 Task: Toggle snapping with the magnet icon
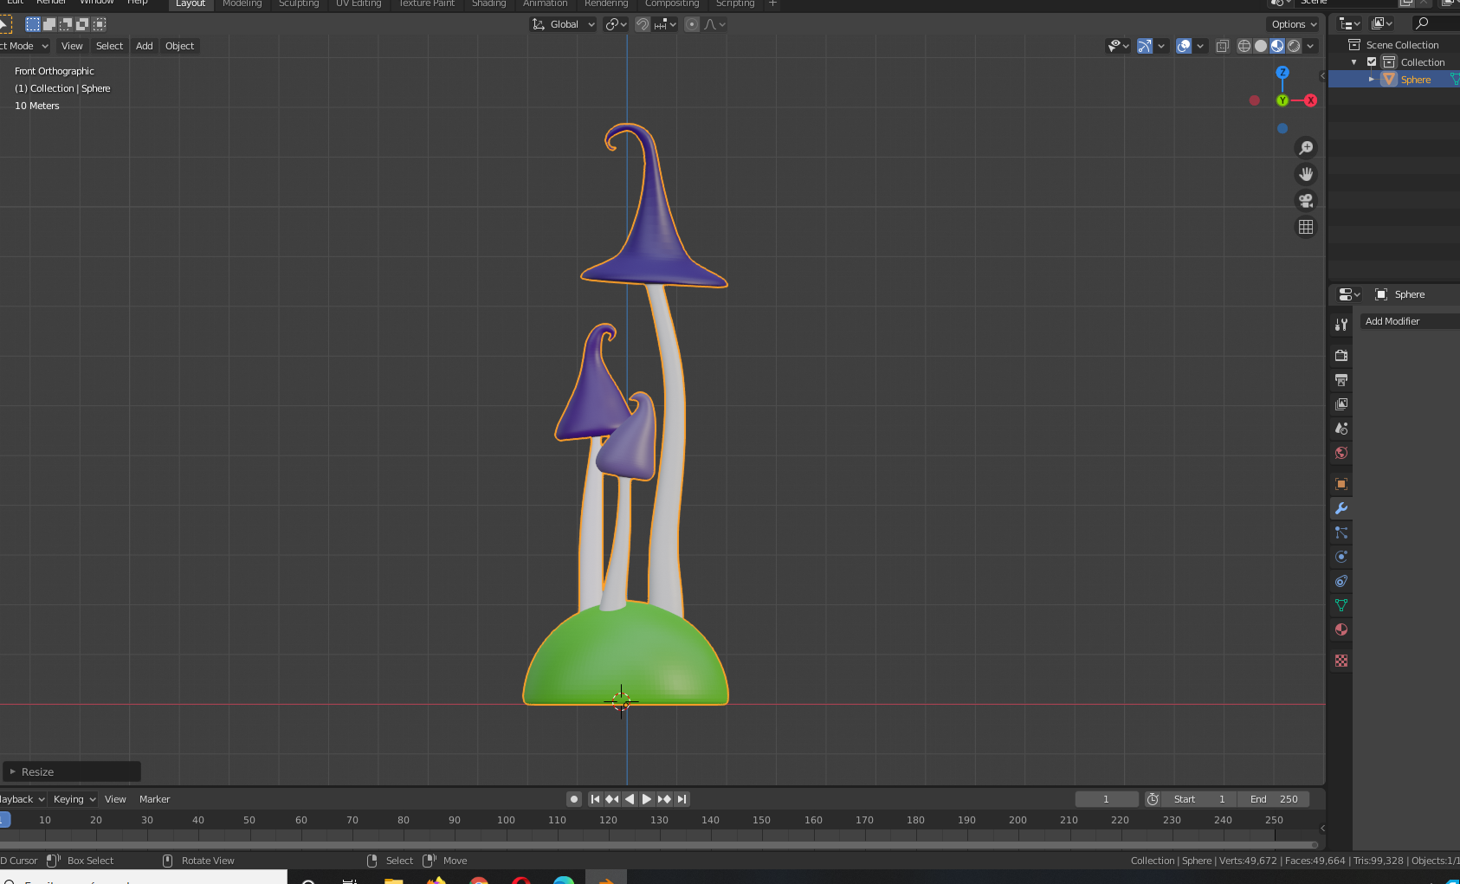[643, 24]
